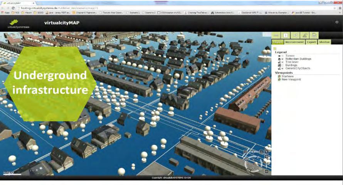343x185 pixels.
Task: Uncheck the Tree layer checkbox
Action: tap(282, 62)
